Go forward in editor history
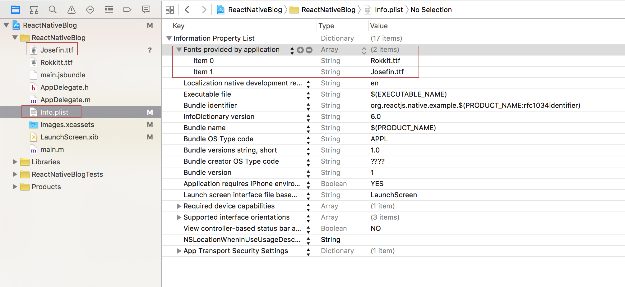Image resolution: width=625 pixels, height=287 pixels. pyautogui.click(x=204, y=10)
